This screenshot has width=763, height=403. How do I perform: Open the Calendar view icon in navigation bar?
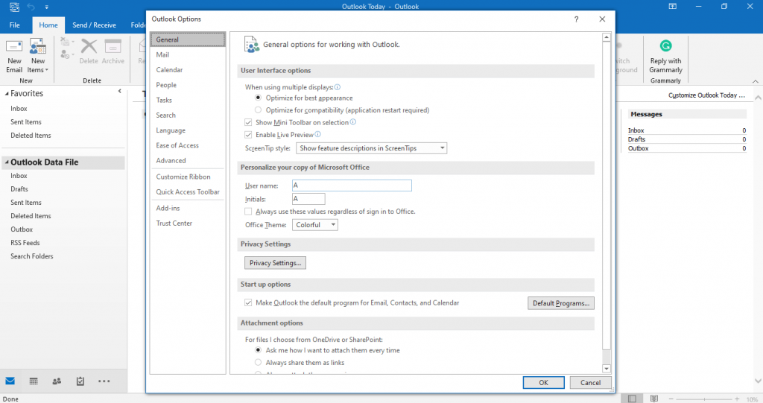coord(34,381)
